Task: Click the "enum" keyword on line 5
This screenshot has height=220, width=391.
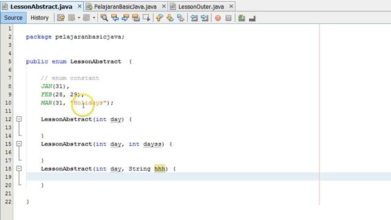Action: coord(59,61)
